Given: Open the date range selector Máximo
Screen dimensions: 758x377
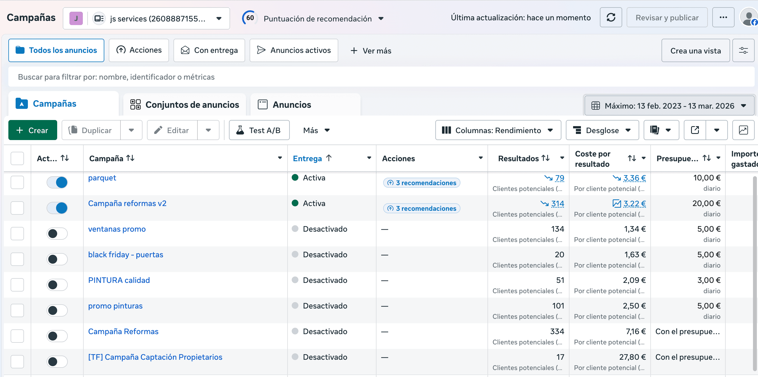Looking at the screenshot, I should pyautogui.click(x=669, y=106).
